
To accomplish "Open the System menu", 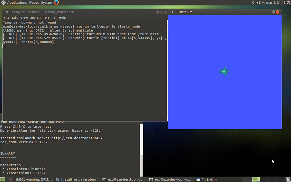I will click(x=47, y=2).
